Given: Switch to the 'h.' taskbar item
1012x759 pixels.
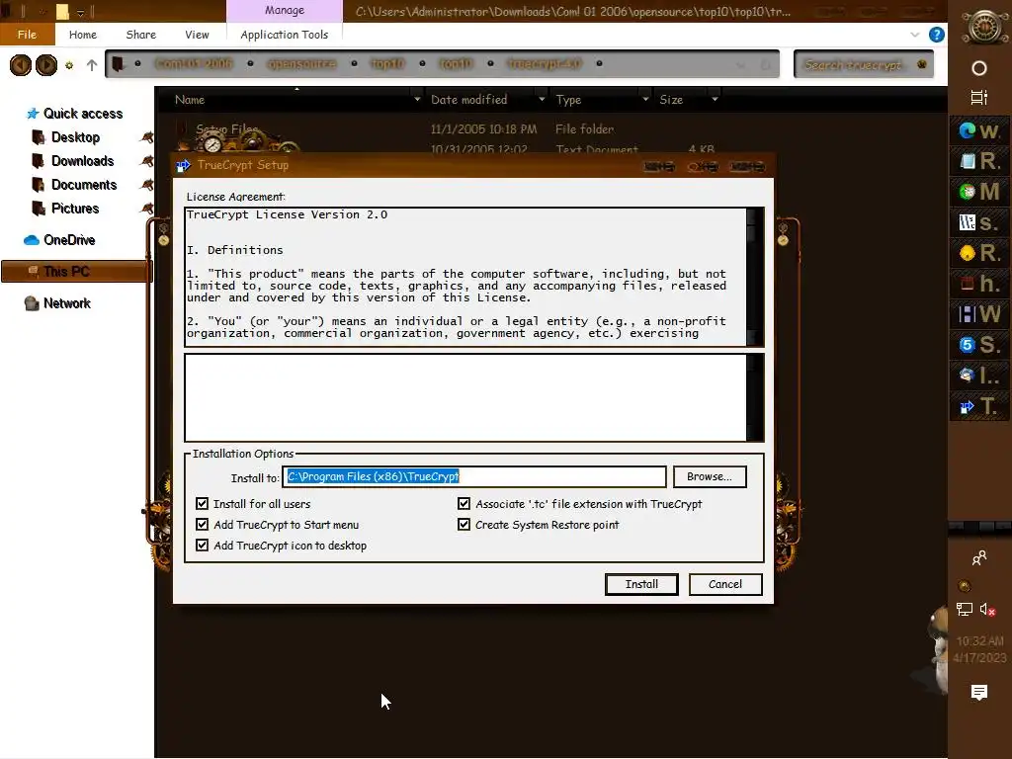Looking at the screenshot, I should tap(979, 284).
